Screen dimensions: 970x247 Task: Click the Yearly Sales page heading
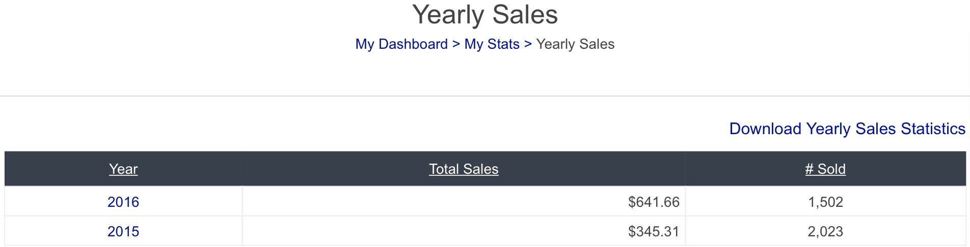(485, 15)
